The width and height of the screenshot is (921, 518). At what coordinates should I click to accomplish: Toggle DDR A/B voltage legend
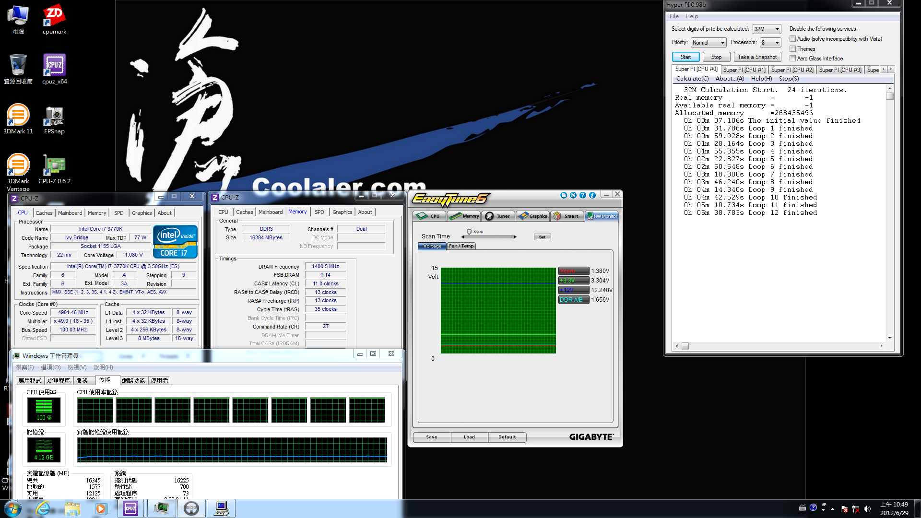(x=574, y=300)
